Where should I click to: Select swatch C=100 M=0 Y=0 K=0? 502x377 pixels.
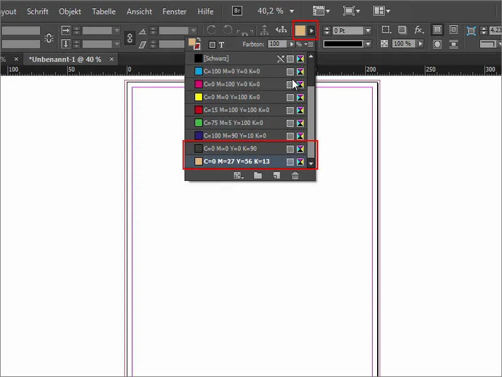[245, 71]
